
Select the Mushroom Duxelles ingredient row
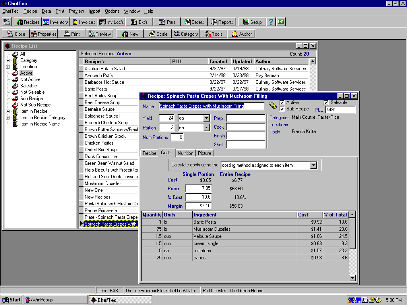pyautogui.click(x=245, y=229)
